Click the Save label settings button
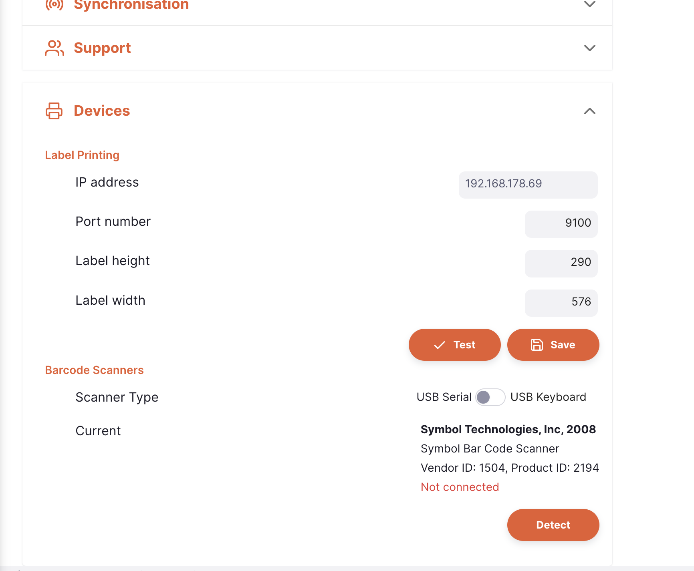694x571 pixels. 553,345
